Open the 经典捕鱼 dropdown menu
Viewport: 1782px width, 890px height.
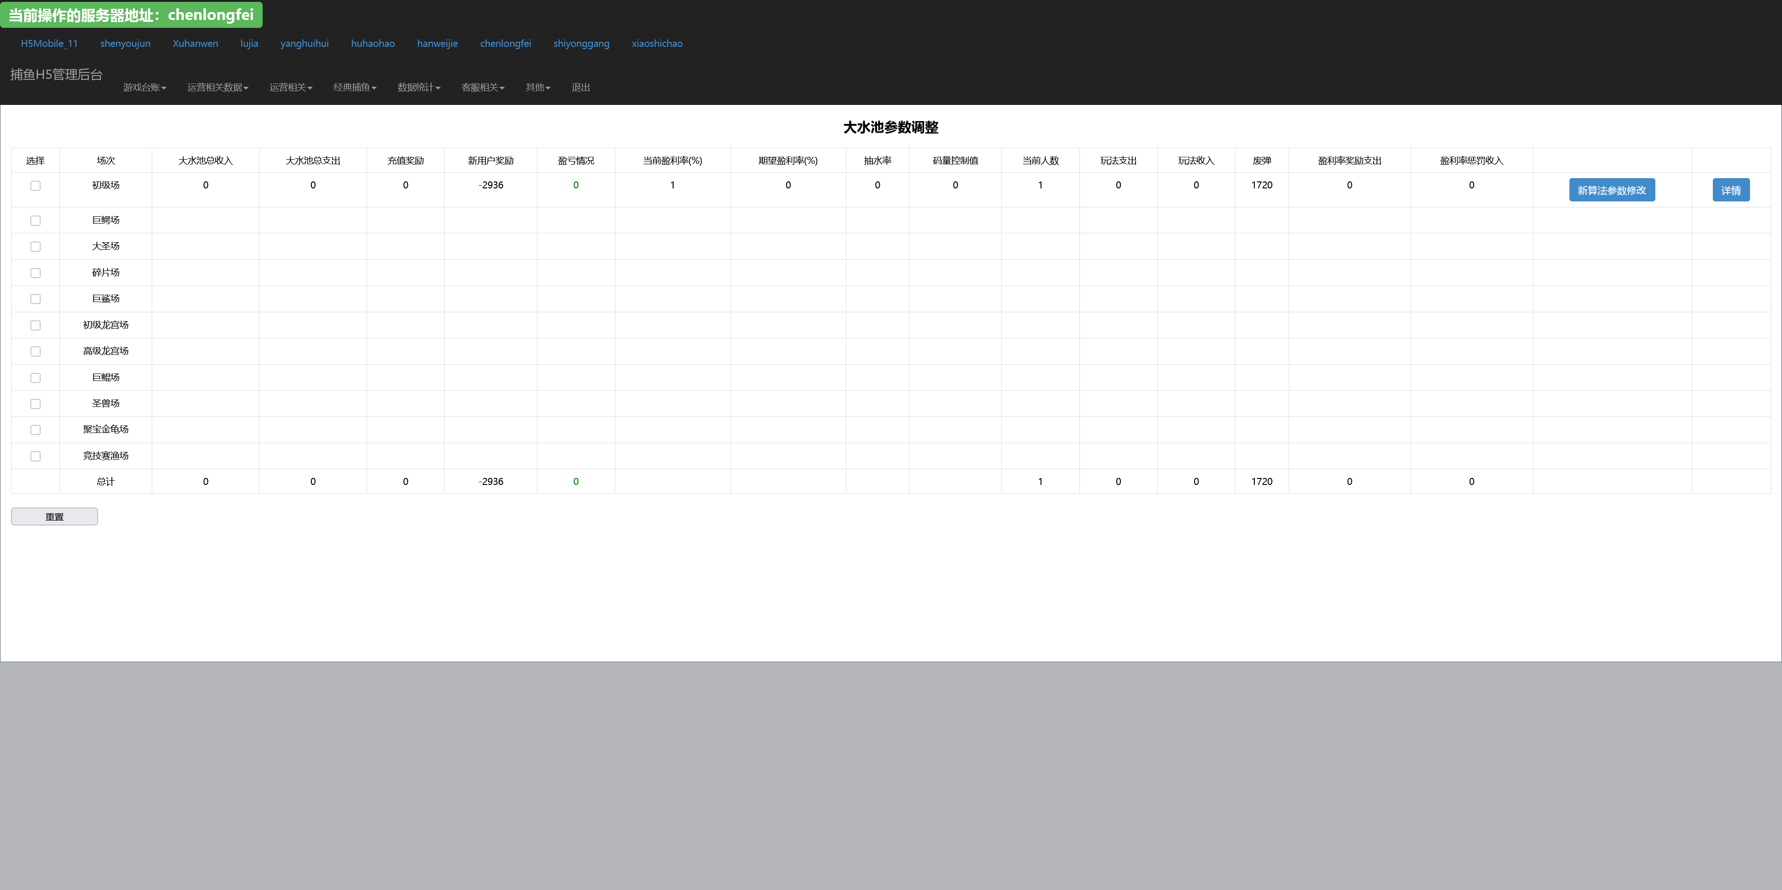355,87
